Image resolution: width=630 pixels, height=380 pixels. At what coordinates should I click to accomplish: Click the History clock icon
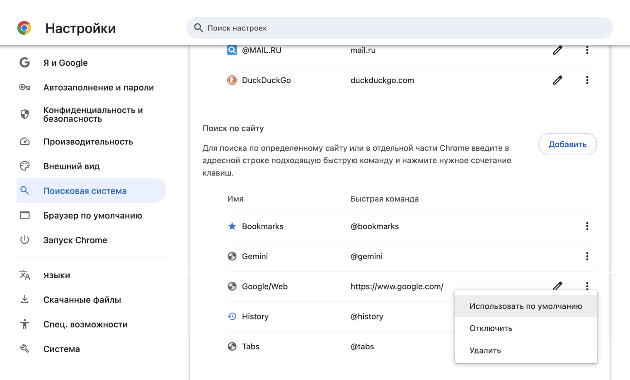tap(232, 316)
